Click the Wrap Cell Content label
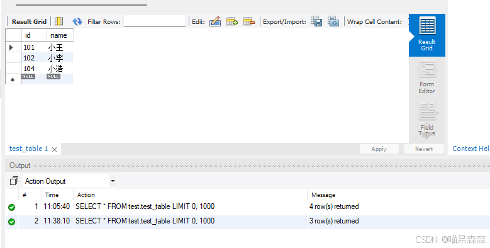This screenshot has height=248, width=490. (374, 21)
